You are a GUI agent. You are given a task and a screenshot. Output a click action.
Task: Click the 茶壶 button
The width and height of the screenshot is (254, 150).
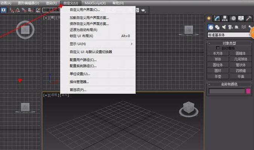(218, 77)
